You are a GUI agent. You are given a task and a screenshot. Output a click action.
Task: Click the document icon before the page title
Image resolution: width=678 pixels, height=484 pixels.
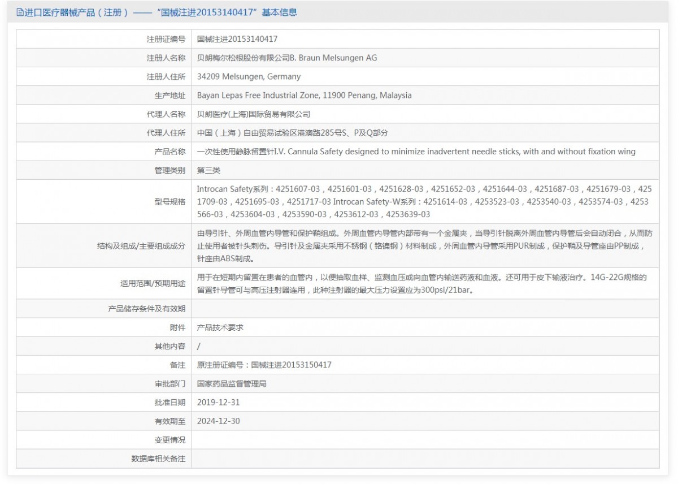(20, 12)
